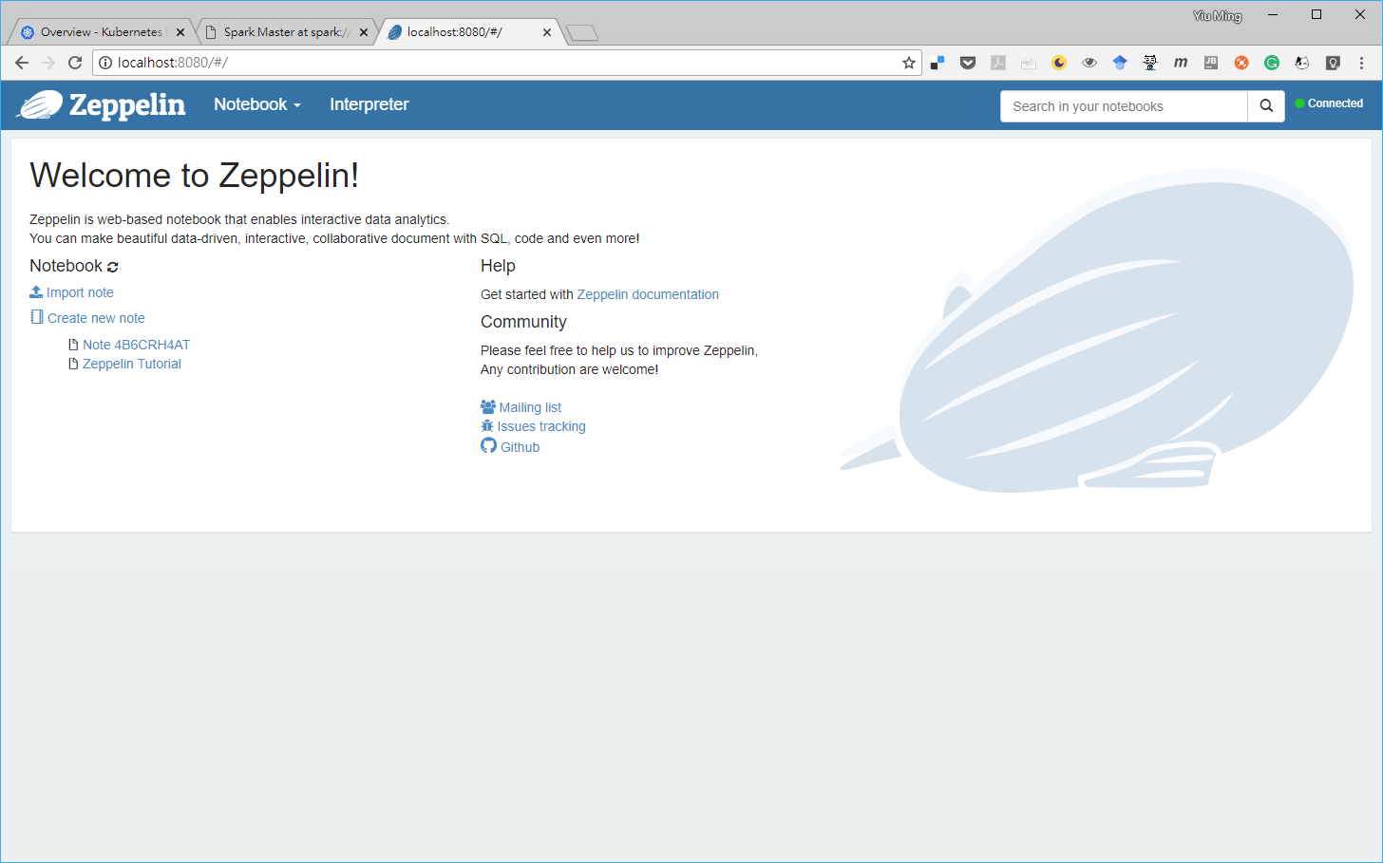
Task: Click the italic m extension icon
Action: coord(1181,63)
